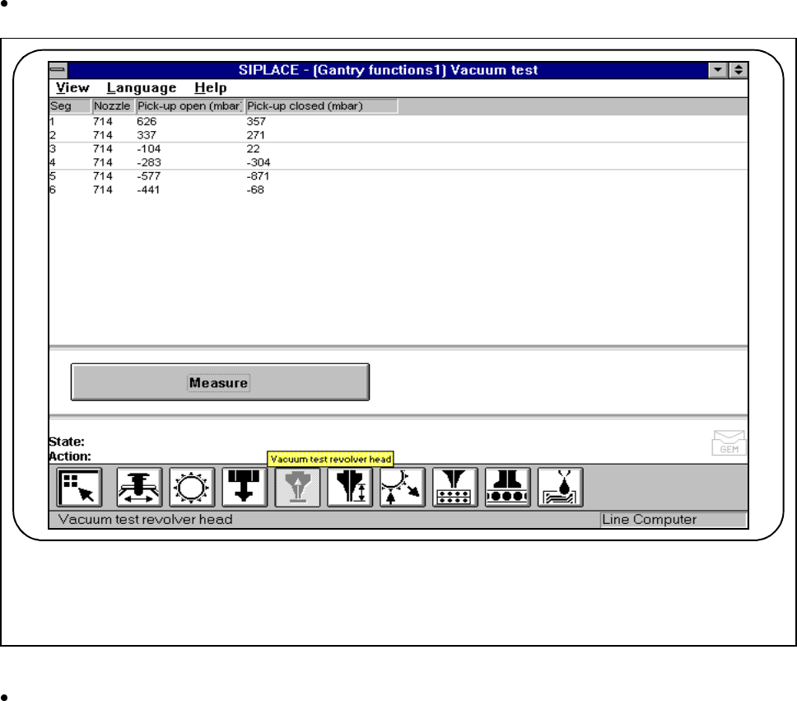This screenshot has width=797, height=701.
Task: Click the menu selection icon with grid and cursor
Action: tap(79, 488)
